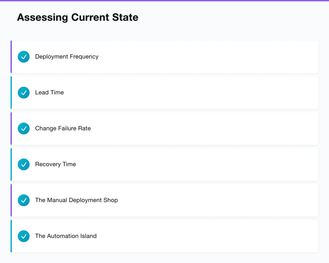Collapse the Automation Island card
Image resolution: width=329 pixels, height=263 pixels.
point(164,236)
